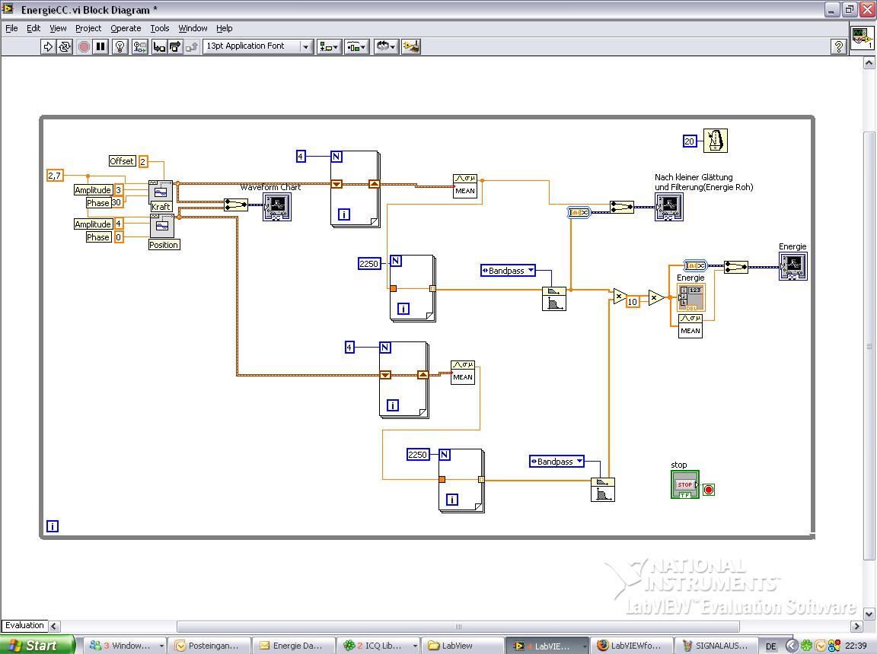The width and height of the screenshot is (877, 654).
Task: Click the stop Boolean control terminal
Action: [x=685, y=484]
